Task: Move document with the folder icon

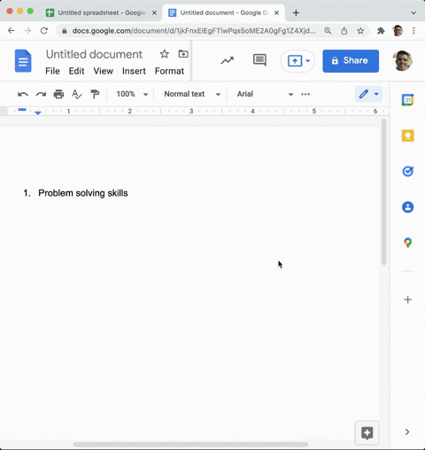Action: [x=183, y=54]
